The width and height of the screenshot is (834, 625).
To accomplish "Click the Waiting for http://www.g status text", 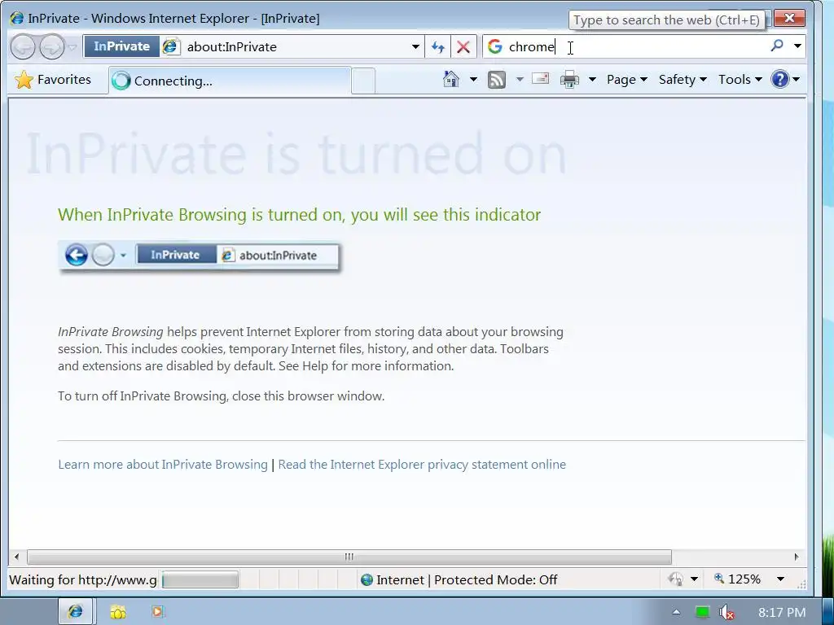I will [83, 579].
